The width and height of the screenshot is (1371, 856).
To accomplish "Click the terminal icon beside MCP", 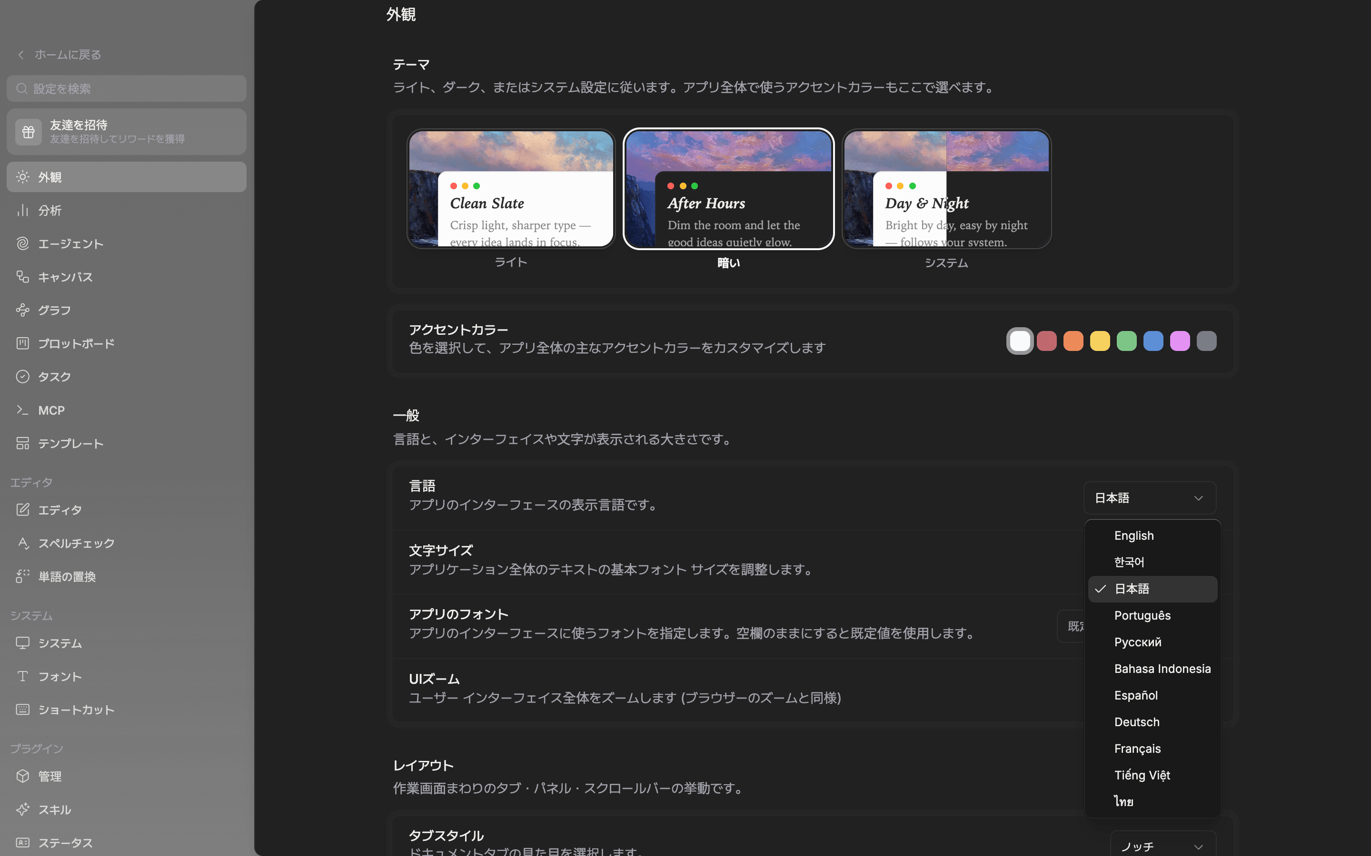I will click(x=23, y=410).
